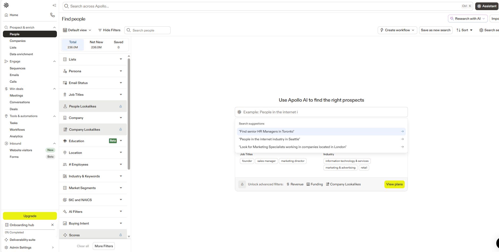The height and width of the screenshot is (252, 499).
Task: Toggle Hide Filters
Action: click(x=109, y=30)
